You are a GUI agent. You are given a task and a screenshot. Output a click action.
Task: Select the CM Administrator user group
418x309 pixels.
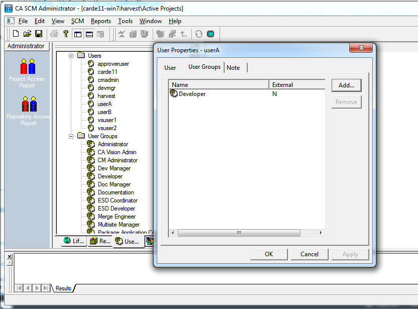click(x=118, y=160)
